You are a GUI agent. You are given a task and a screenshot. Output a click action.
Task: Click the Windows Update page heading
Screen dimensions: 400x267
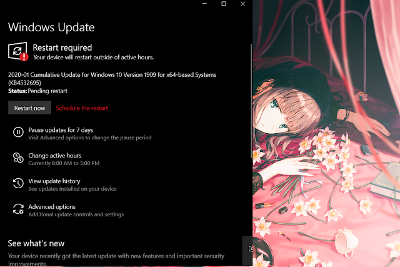(x=51, y=28)
